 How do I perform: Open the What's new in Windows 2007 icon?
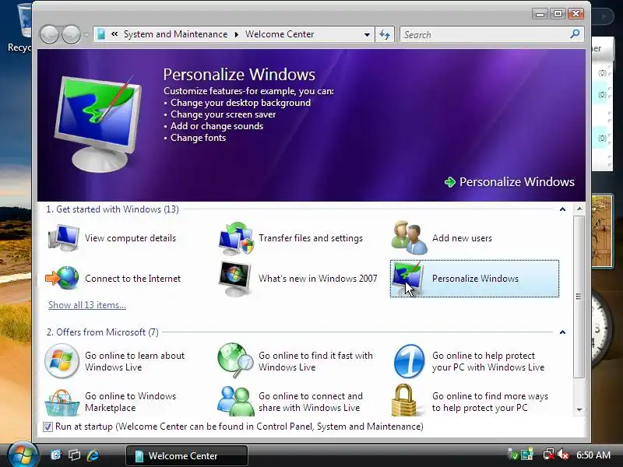(235, 279)
